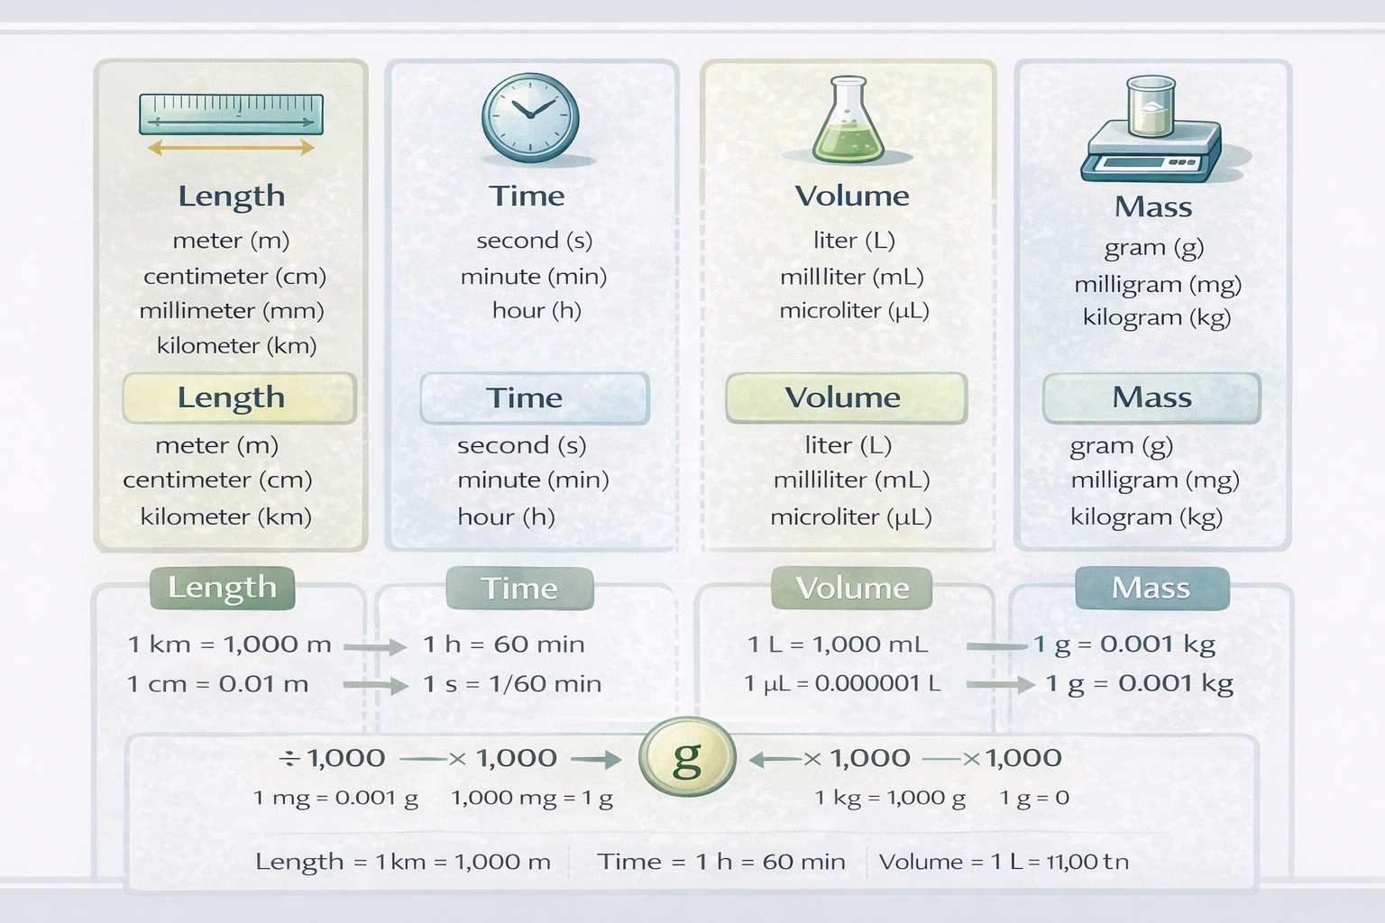
Task: Toggle the Volume selector in the Volume card
Action: (844, 398)
